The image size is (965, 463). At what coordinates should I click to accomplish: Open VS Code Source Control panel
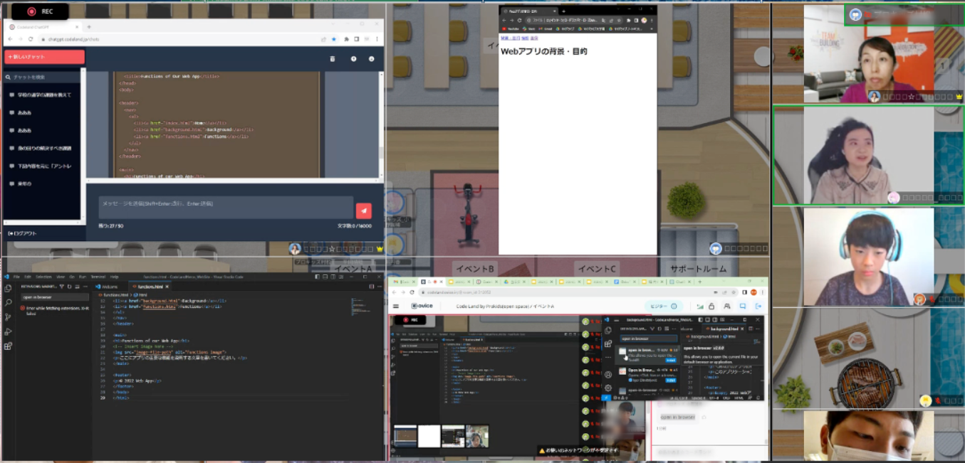8,317
